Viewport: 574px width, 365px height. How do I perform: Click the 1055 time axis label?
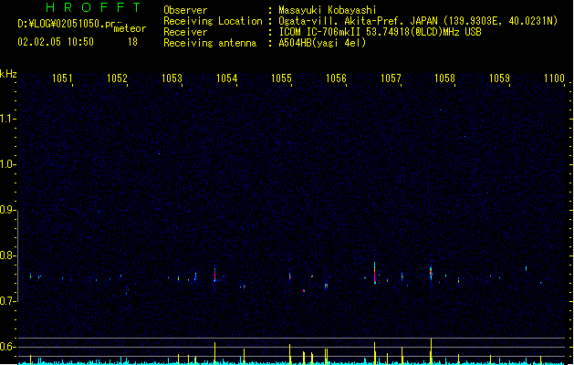pos(281,78)
